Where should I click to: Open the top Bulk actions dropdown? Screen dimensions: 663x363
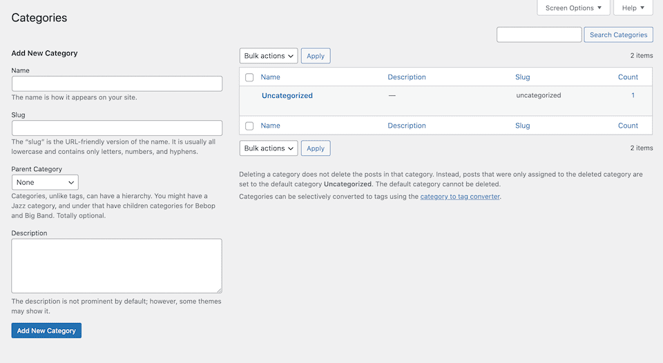269,56
